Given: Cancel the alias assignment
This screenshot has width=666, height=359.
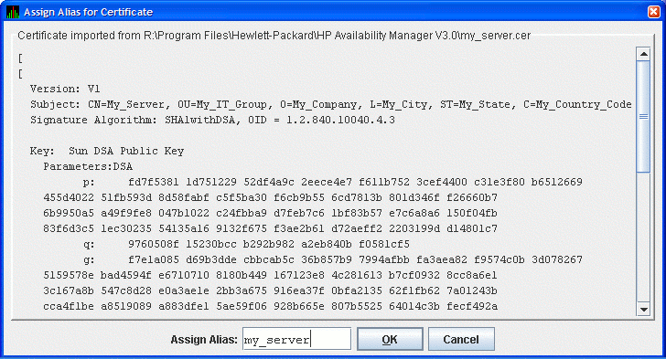Looking at the screenshot, I should coord(461,339).
